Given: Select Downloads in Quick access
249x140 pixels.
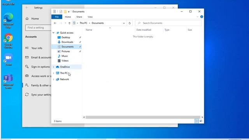Looking at the screenshot, I should tap(67, 42).
